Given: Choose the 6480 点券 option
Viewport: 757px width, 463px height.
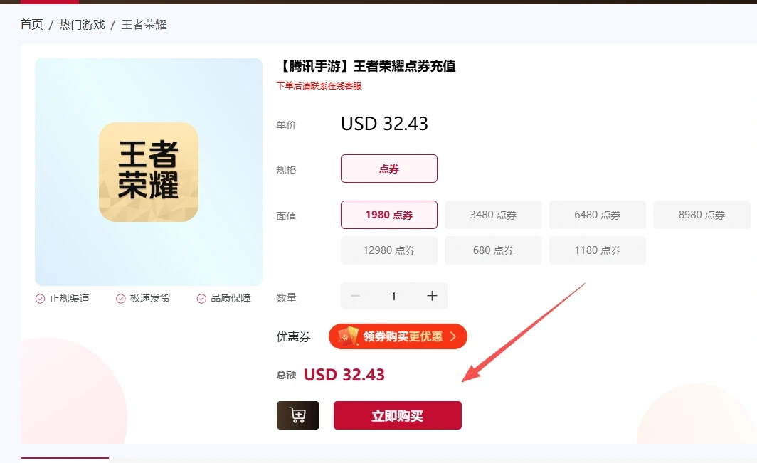Looking at the screenshot, I should (x=597, y=215).
